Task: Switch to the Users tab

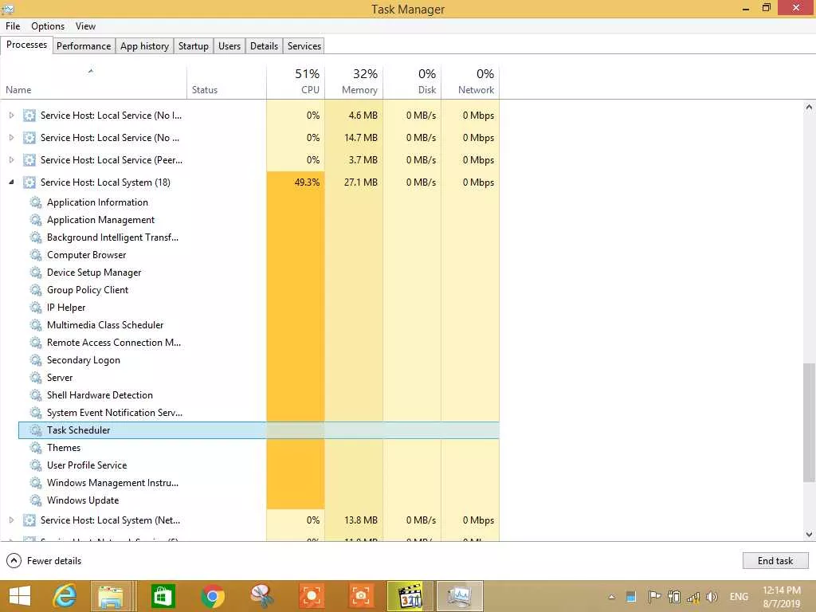Action: [229, 46]
